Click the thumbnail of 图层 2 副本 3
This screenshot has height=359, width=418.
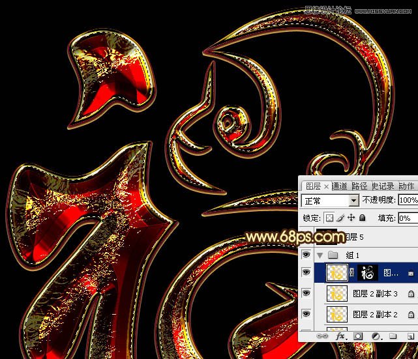tap(337, 293)
